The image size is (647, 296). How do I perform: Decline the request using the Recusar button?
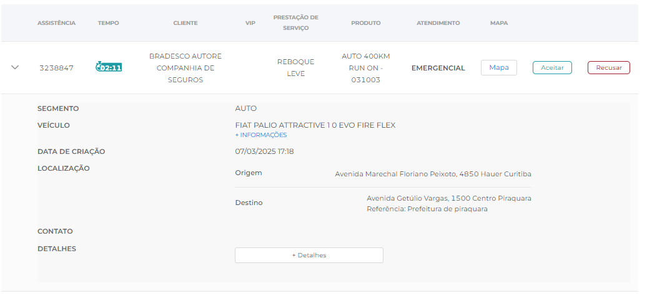608,67
